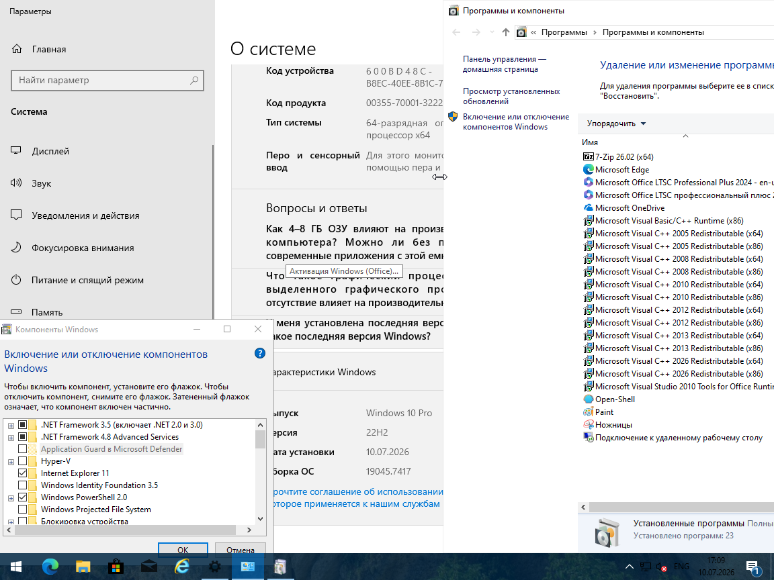This screenshot has width=774, height=580.
Task: Click into the Найти параметр search field
Action: coord(107,81)
